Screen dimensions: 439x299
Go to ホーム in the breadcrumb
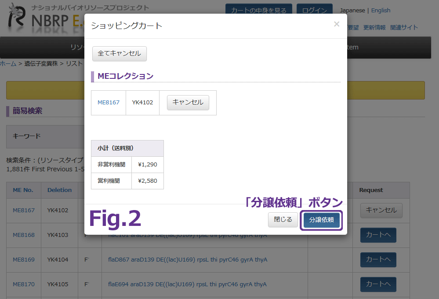8,63
